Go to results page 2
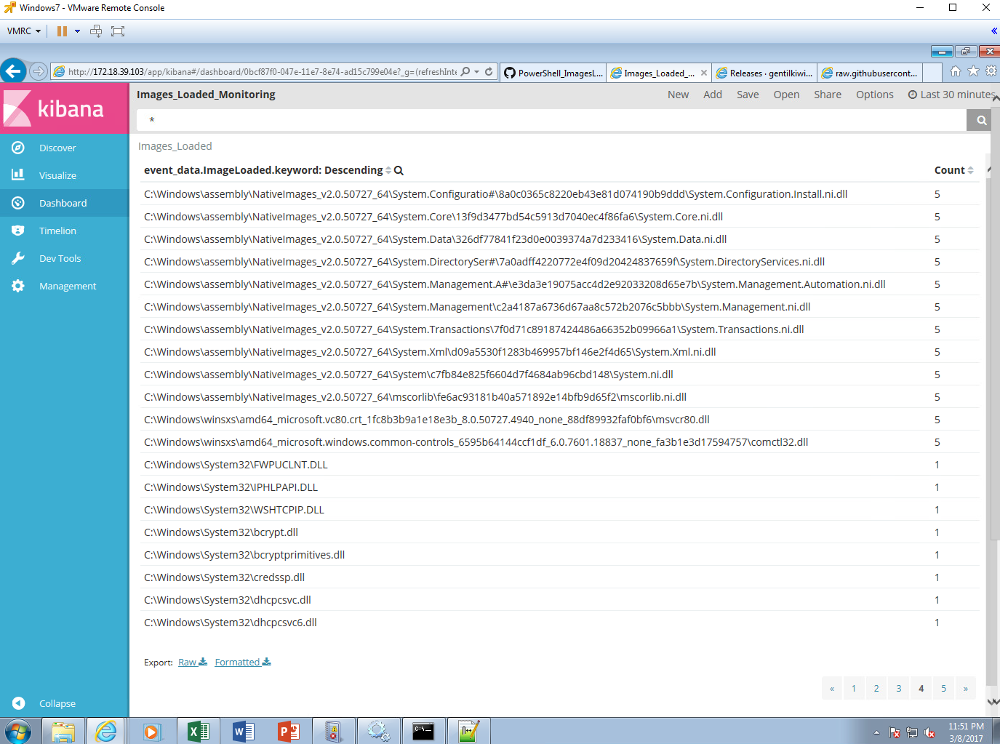Viewport: 1000px width, 744px height. pos(876,688)
